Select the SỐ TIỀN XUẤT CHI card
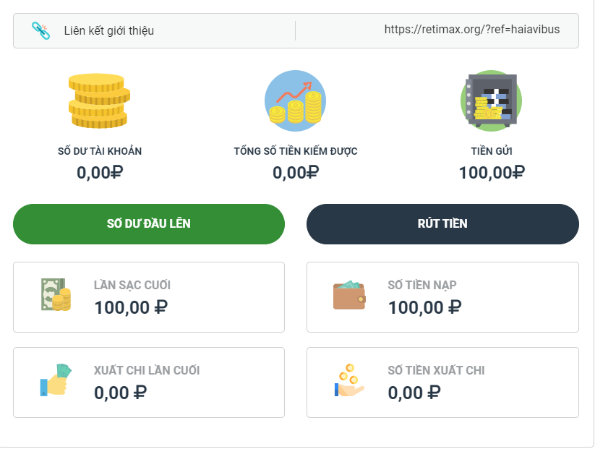Screen dimensions: 595x449 (x=442, y=382)
